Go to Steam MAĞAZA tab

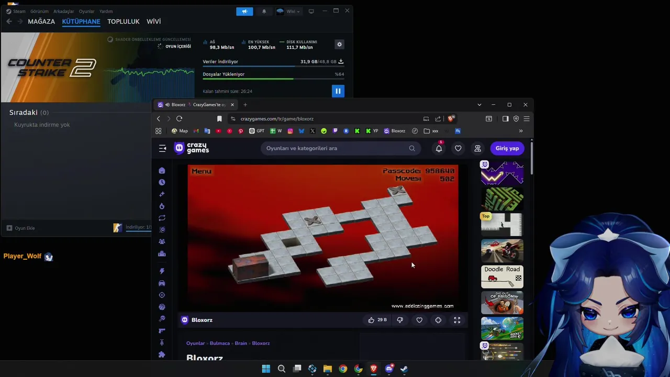pyautogui.click(x=41, y=21)
